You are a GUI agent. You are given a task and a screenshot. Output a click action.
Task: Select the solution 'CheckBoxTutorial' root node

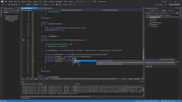[158, 15]
